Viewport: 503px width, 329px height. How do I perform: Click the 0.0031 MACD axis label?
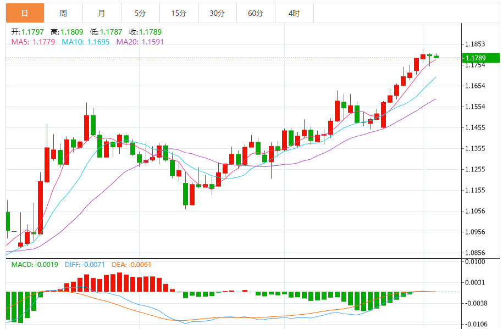pyautogui.click(x=476, y=282)
